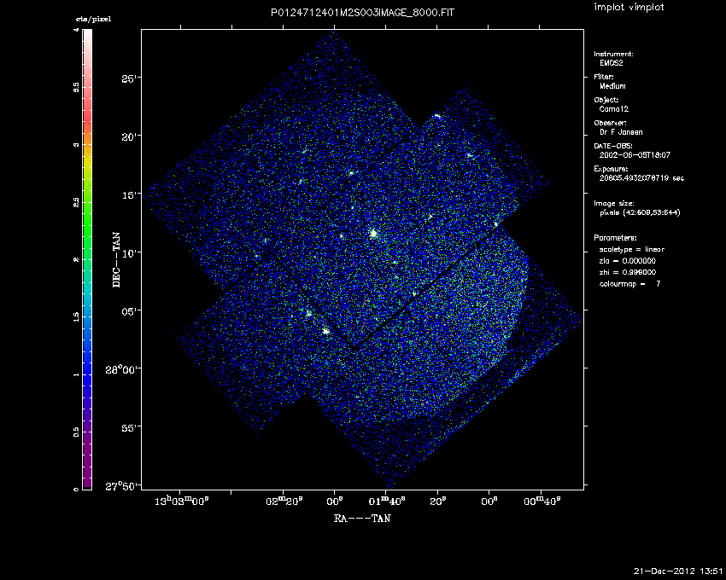
Task: Click the DEC--TAN axis label
Action: (116, 259)
